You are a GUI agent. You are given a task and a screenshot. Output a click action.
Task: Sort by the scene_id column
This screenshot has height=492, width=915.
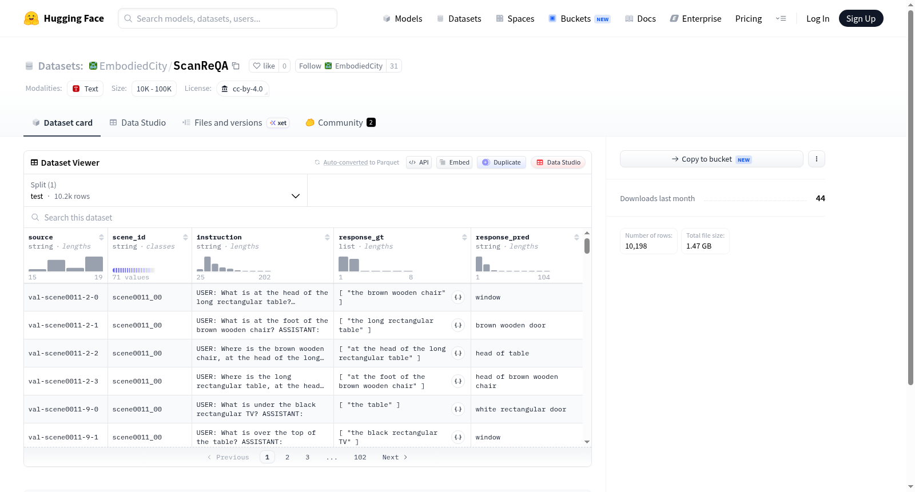(x=185, y=237)
